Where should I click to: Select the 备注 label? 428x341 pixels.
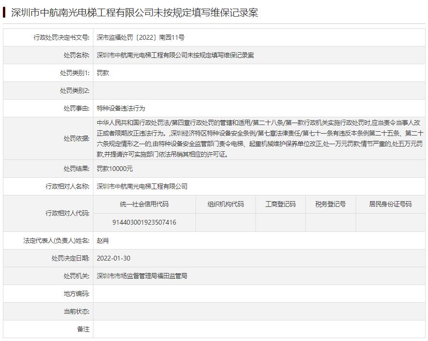pyautogui.click(x=83, y=329)
